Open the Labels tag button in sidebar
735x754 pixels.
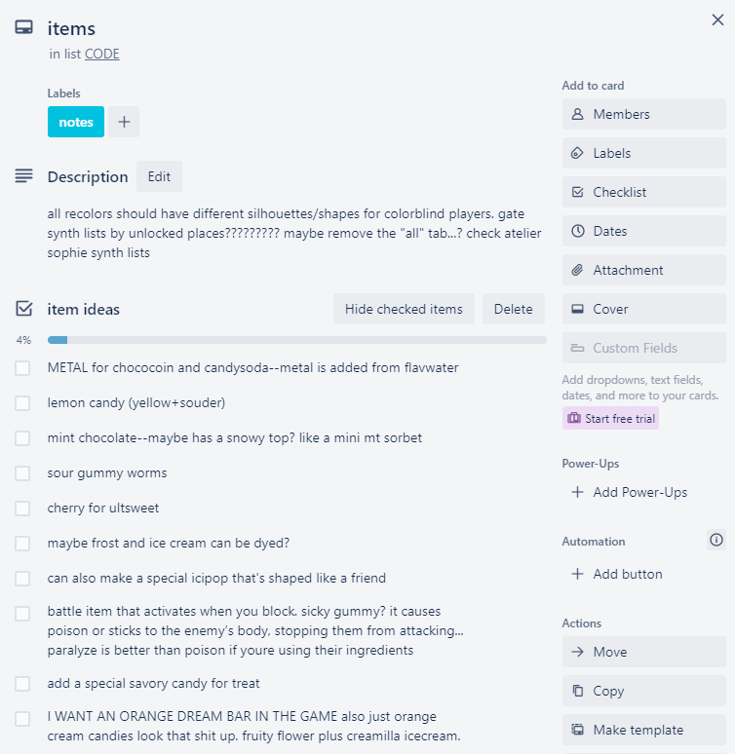point(643,153)
